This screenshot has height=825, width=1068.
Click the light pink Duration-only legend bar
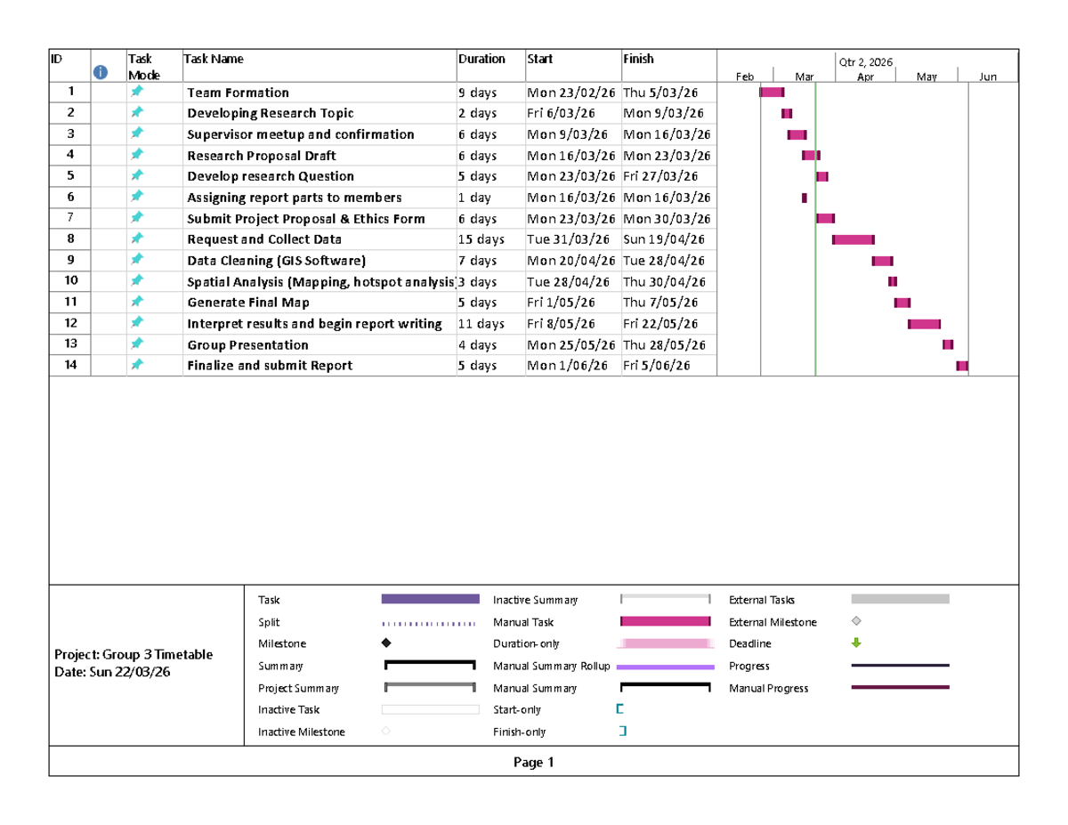[666, 643]
